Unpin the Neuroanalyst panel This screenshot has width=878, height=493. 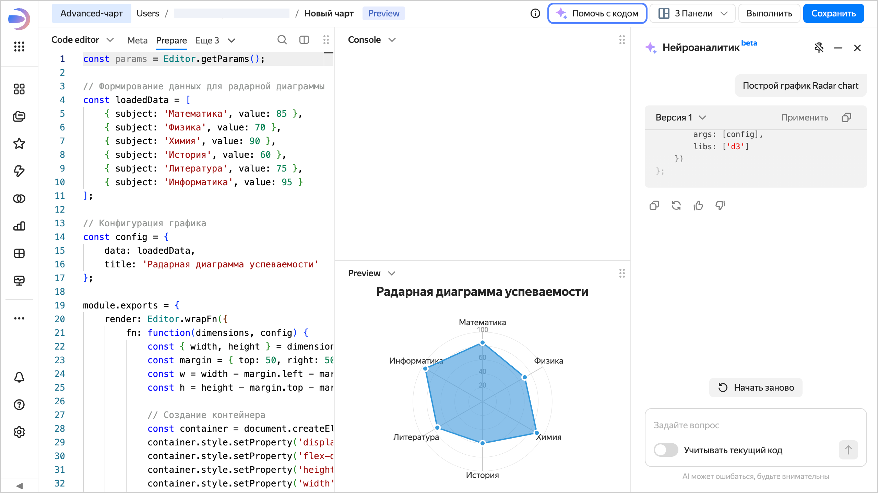click(x=819, y=48)
